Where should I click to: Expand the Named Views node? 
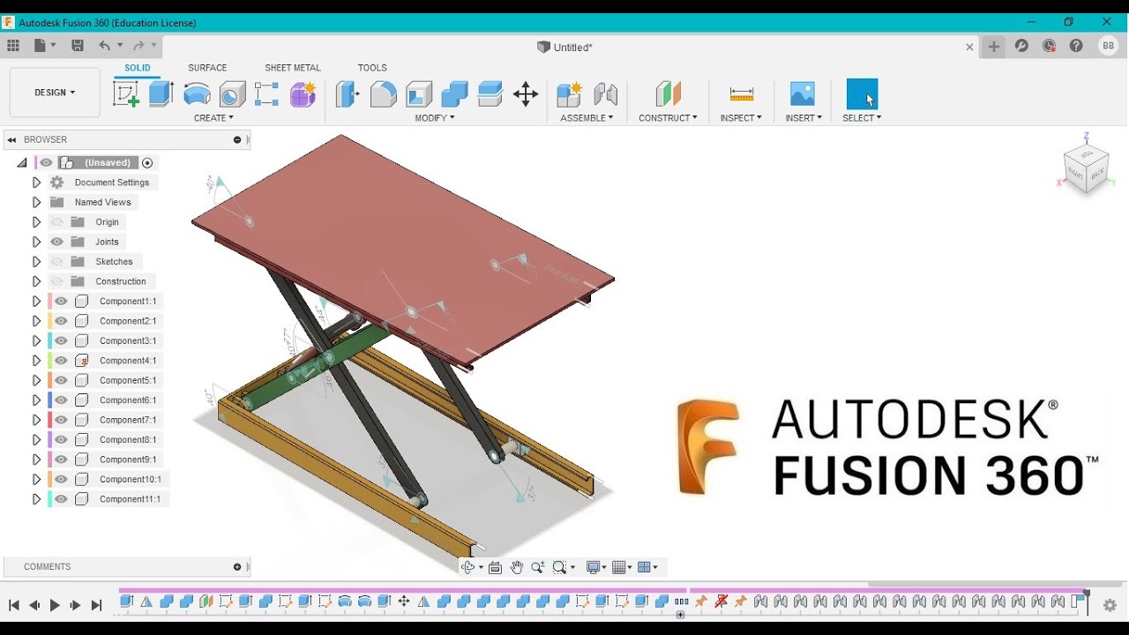(36, 202)
